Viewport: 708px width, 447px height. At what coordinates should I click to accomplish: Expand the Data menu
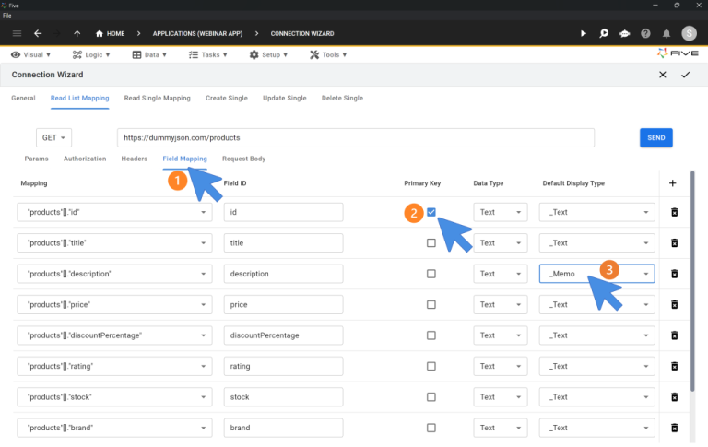coord(149,54)
